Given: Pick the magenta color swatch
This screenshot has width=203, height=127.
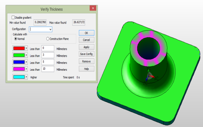Looking at the screenshot, I should pos(19,69).
